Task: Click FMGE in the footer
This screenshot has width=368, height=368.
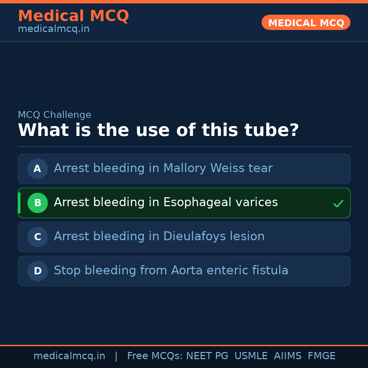Action: click(x=321, y=356)
